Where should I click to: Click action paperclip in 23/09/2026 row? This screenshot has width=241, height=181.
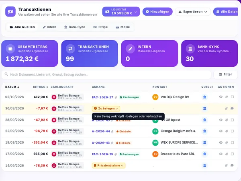point(227,131)
